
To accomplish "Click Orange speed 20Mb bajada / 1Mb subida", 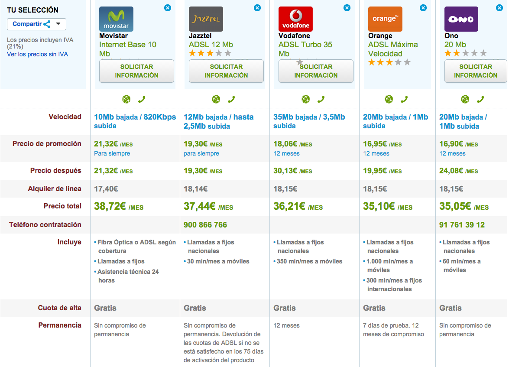I will point(396,121).
